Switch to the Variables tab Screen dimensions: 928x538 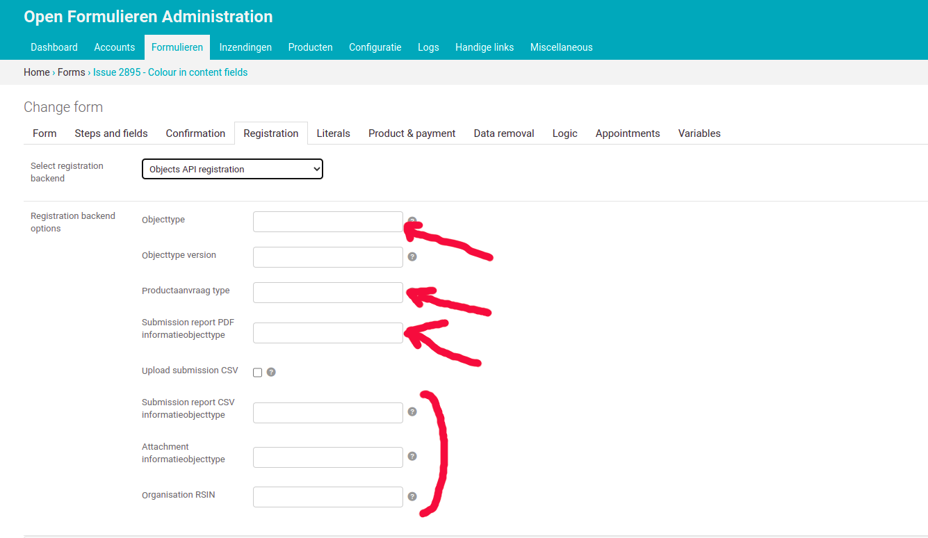coord(699,133)
